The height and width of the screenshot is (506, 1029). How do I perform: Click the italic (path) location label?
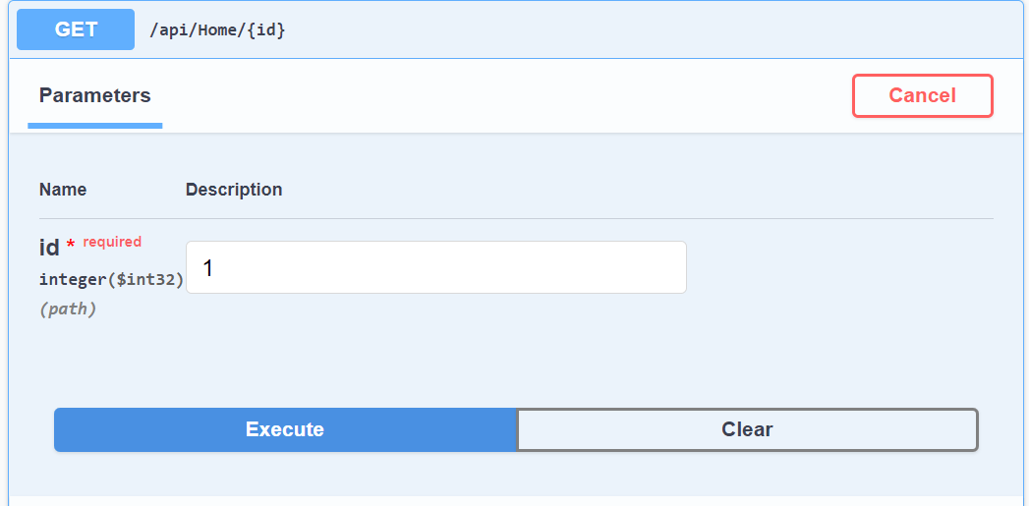(68, 309)
